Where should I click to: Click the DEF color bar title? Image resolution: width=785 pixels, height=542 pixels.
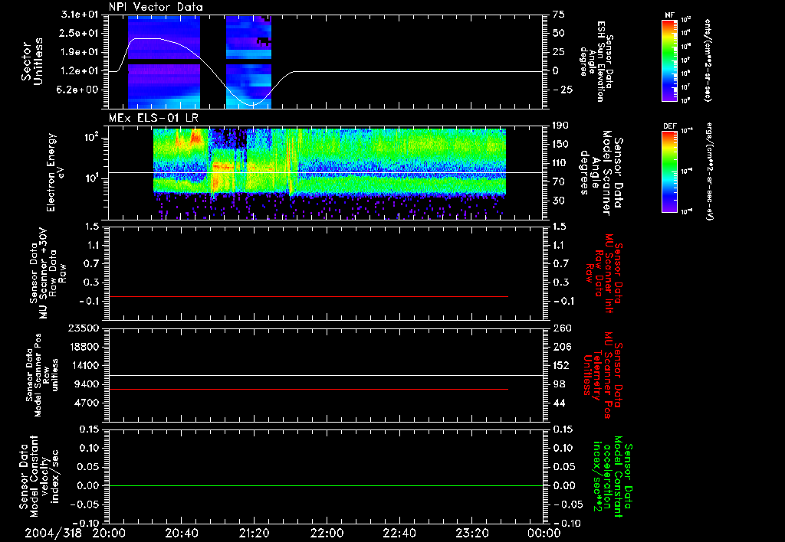pyautogui.click(x=670, y=126)
